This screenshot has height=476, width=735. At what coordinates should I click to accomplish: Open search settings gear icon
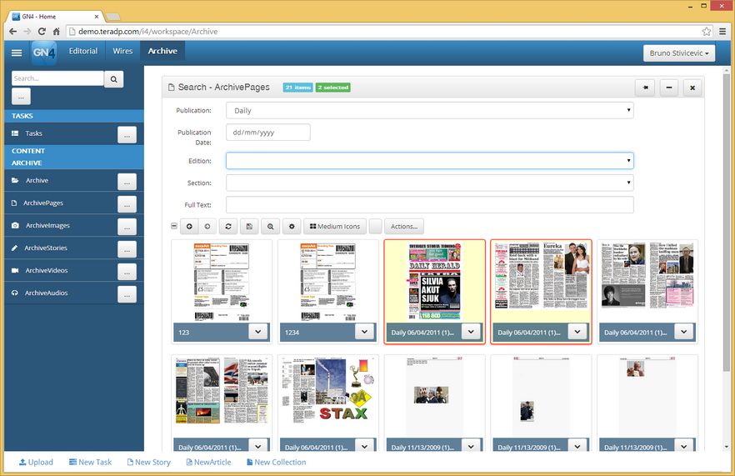pos(292,227)
